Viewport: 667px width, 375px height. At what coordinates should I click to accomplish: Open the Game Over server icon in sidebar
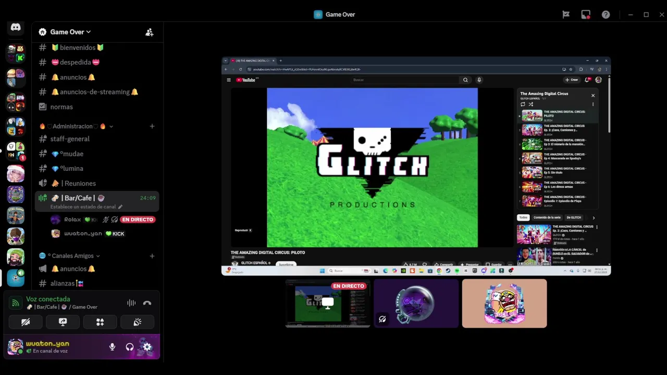[16, 278]
